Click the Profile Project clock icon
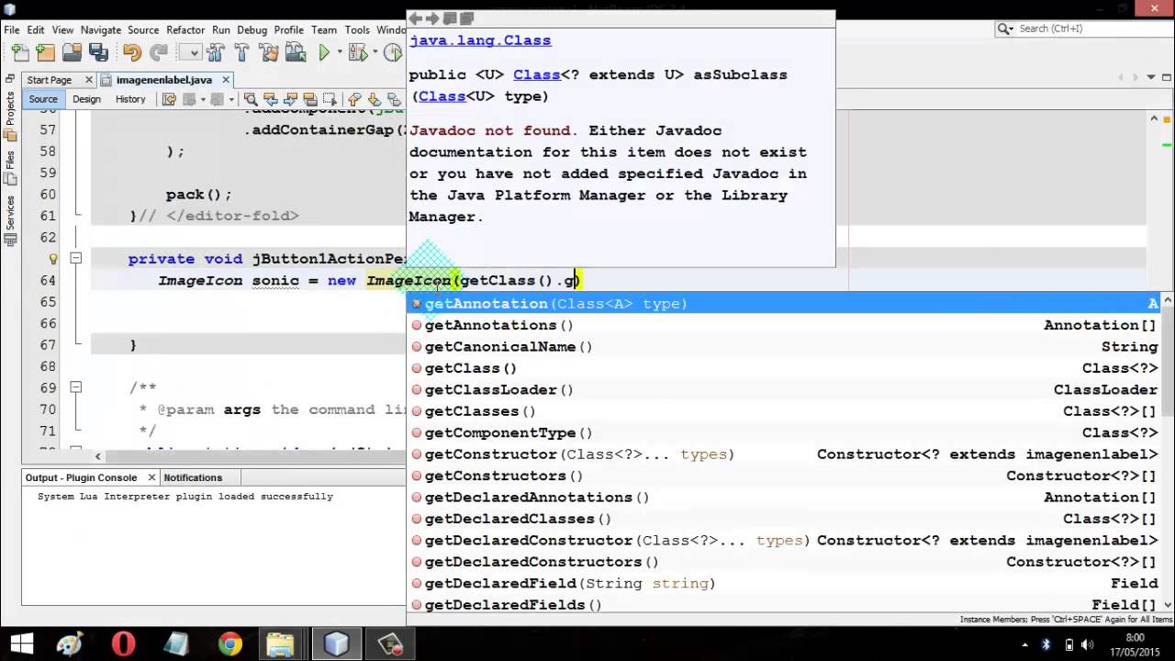Image resolution: width=1175 pixels, height=661 pixels. pyautogui.click(x=393, y=53)
